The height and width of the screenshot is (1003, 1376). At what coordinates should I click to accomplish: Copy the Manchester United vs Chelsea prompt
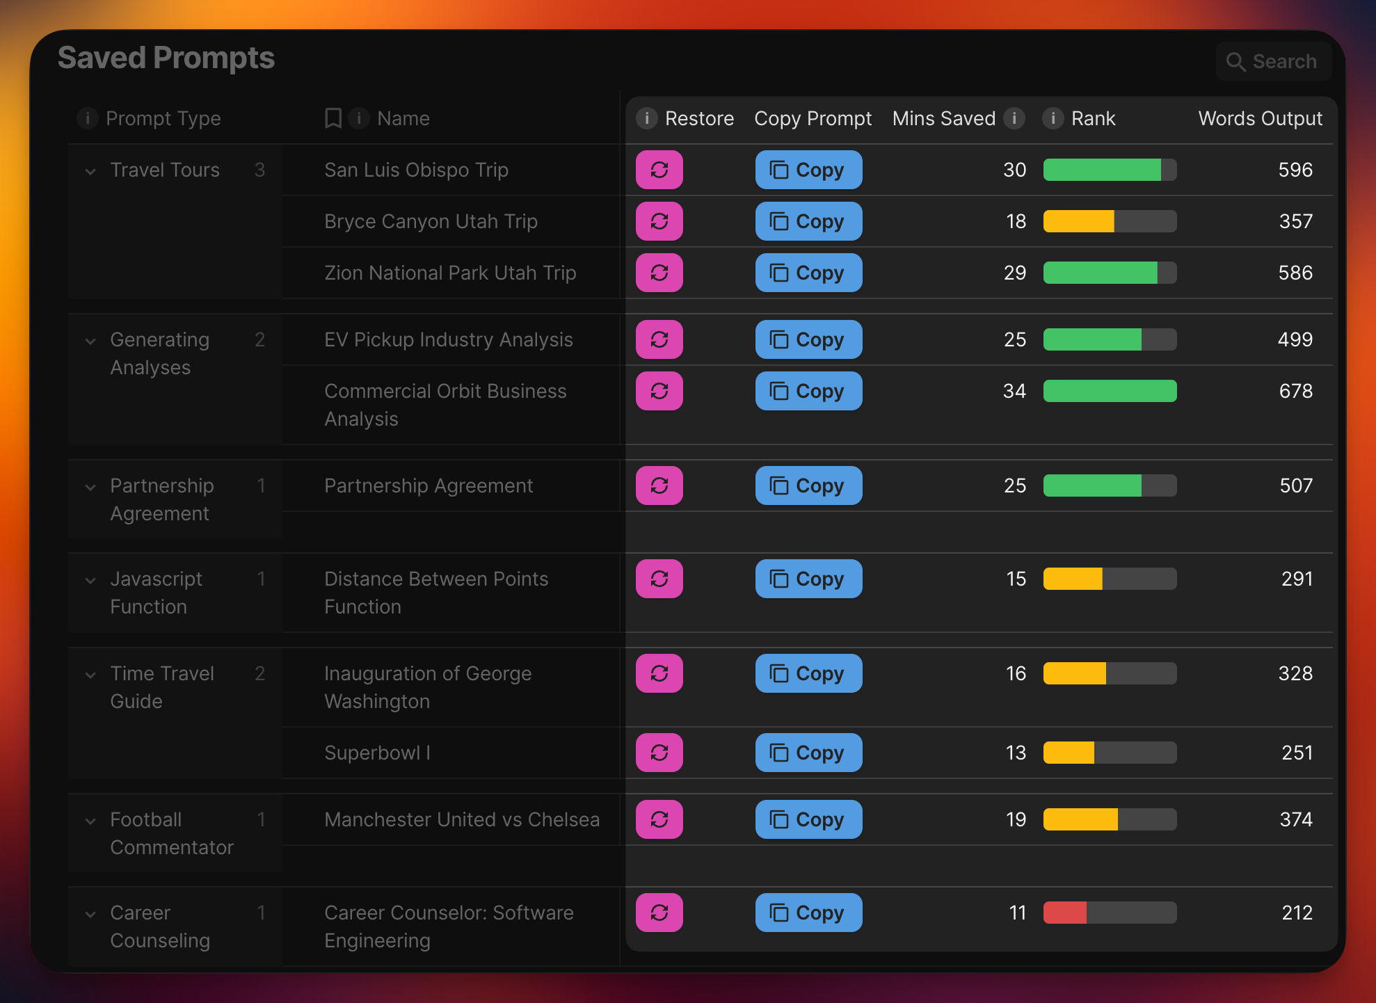(x=808, y=819)
